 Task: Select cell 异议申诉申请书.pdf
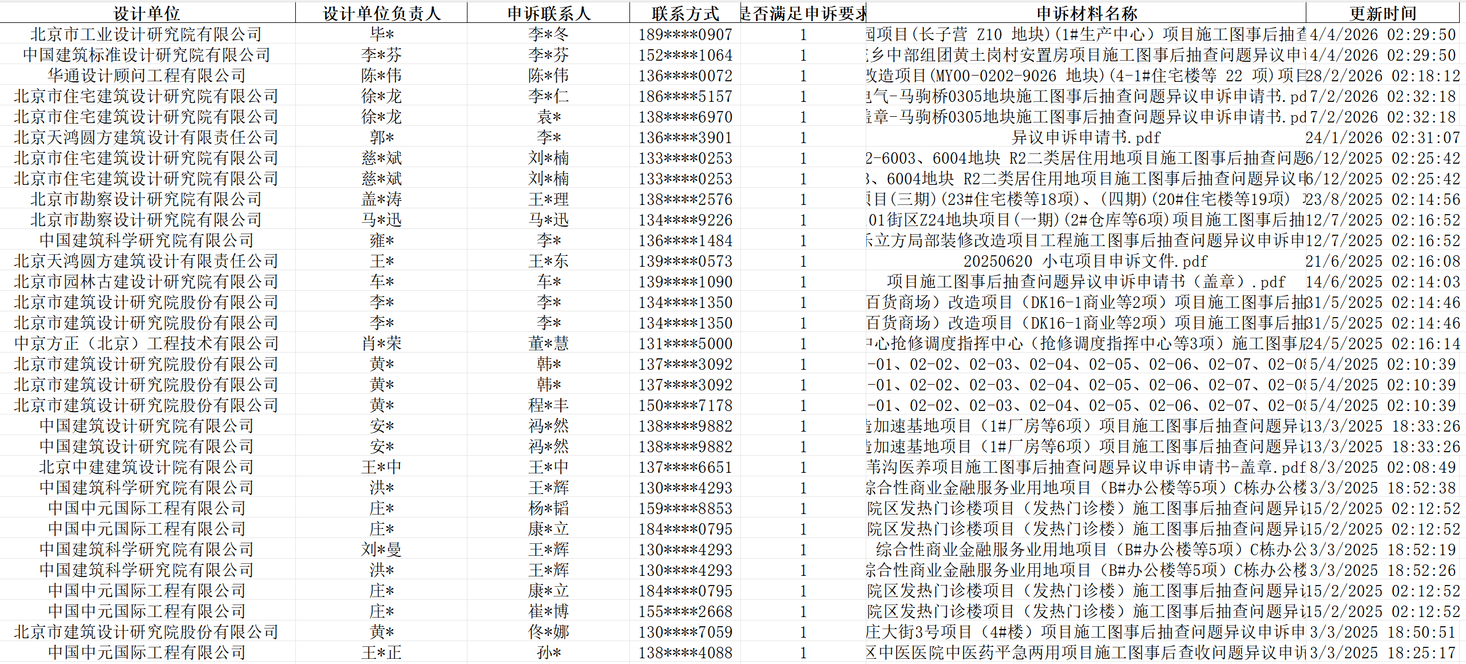pos(1086,137)
